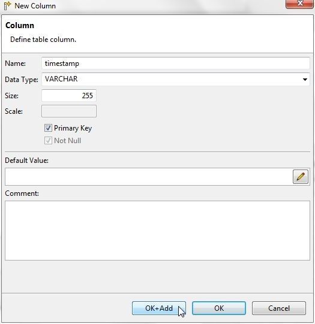Click the bold Column heading

[x=20, y=25]
